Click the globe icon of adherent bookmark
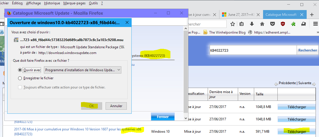This screenshot has width=319, height=137. [x=250, y=32]
